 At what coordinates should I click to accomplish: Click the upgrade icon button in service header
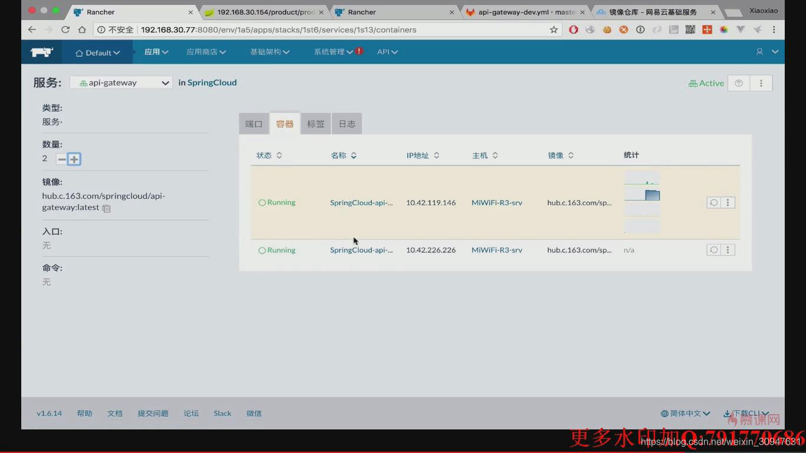click(x=739, y=83)
